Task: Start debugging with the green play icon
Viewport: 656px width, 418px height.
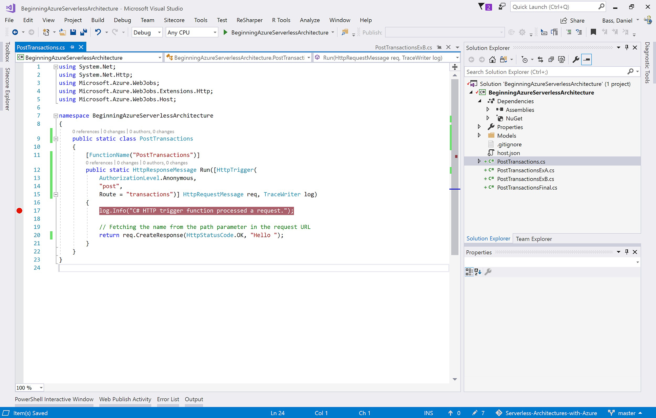Action: [x=225, y=32]
